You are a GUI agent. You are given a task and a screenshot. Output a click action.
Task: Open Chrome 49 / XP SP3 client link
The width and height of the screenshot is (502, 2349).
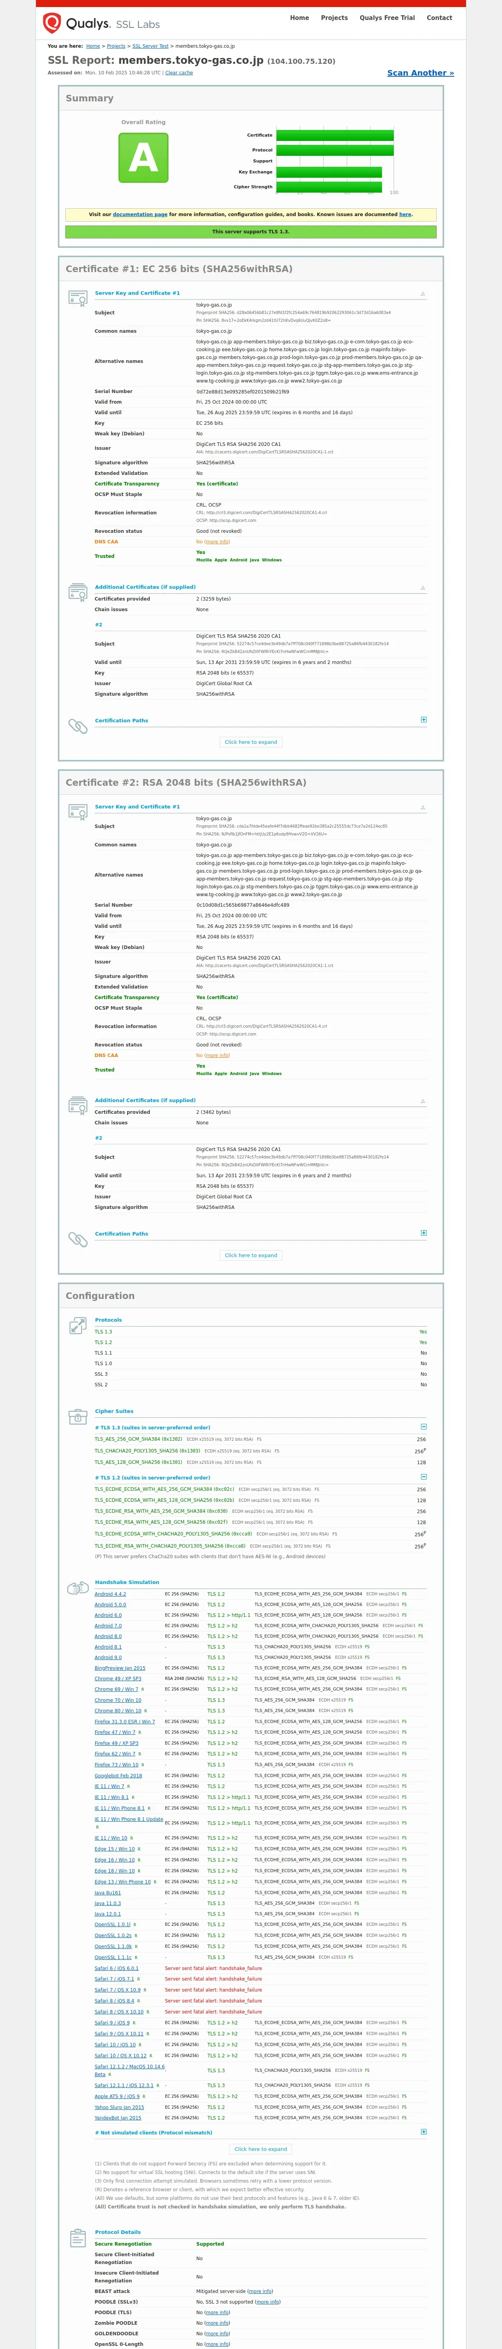(x=118, y=1679)
